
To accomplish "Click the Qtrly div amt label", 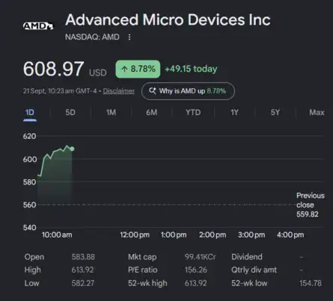I will [x=254, y=270].
